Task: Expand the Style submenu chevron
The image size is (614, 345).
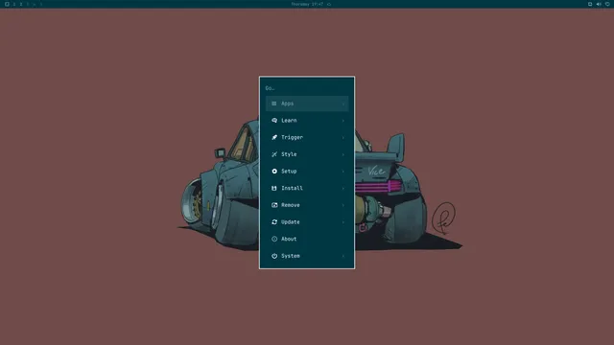Action: point(343,154)
